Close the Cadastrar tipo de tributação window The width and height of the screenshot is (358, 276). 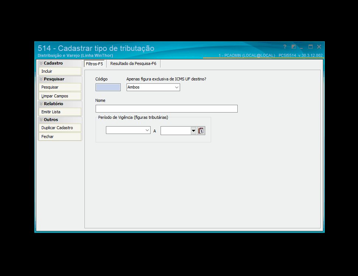click(x=319, y=47)
